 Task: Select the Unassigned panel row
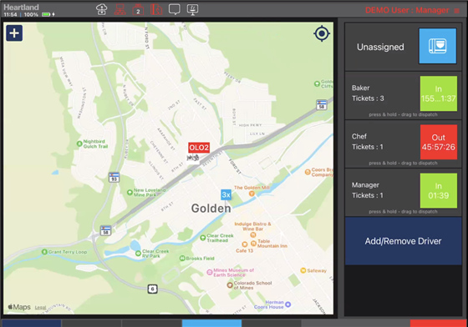(403, 47)
